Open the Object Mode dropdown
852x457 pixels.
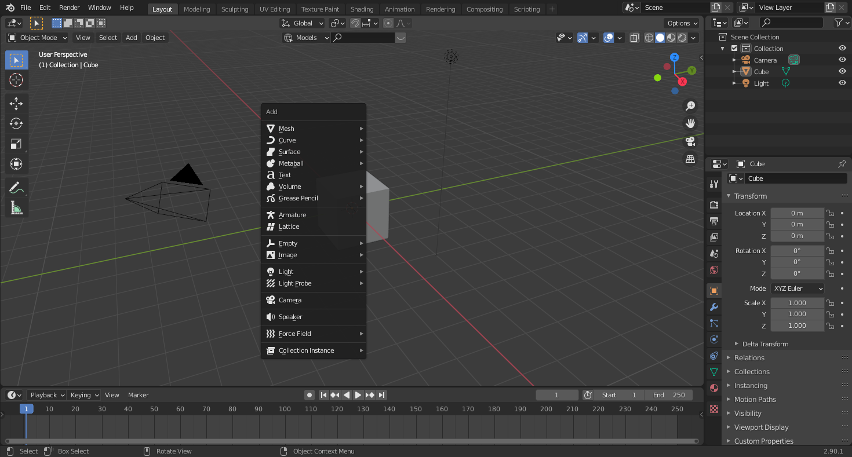coord(38,38)
